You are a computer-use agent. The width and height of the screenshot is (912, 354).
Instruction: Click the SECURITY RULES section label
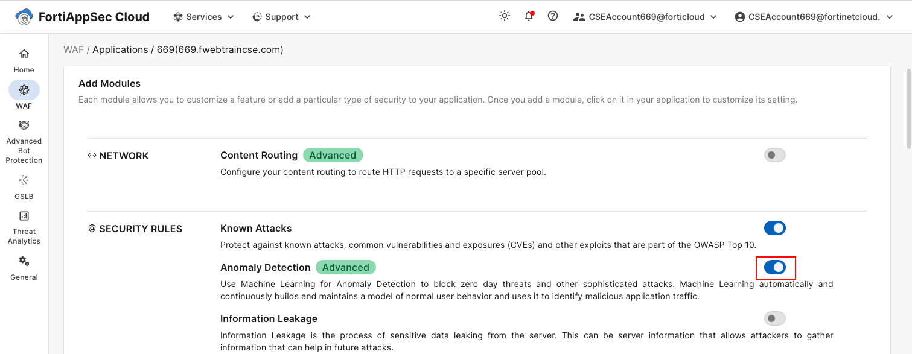141,229
